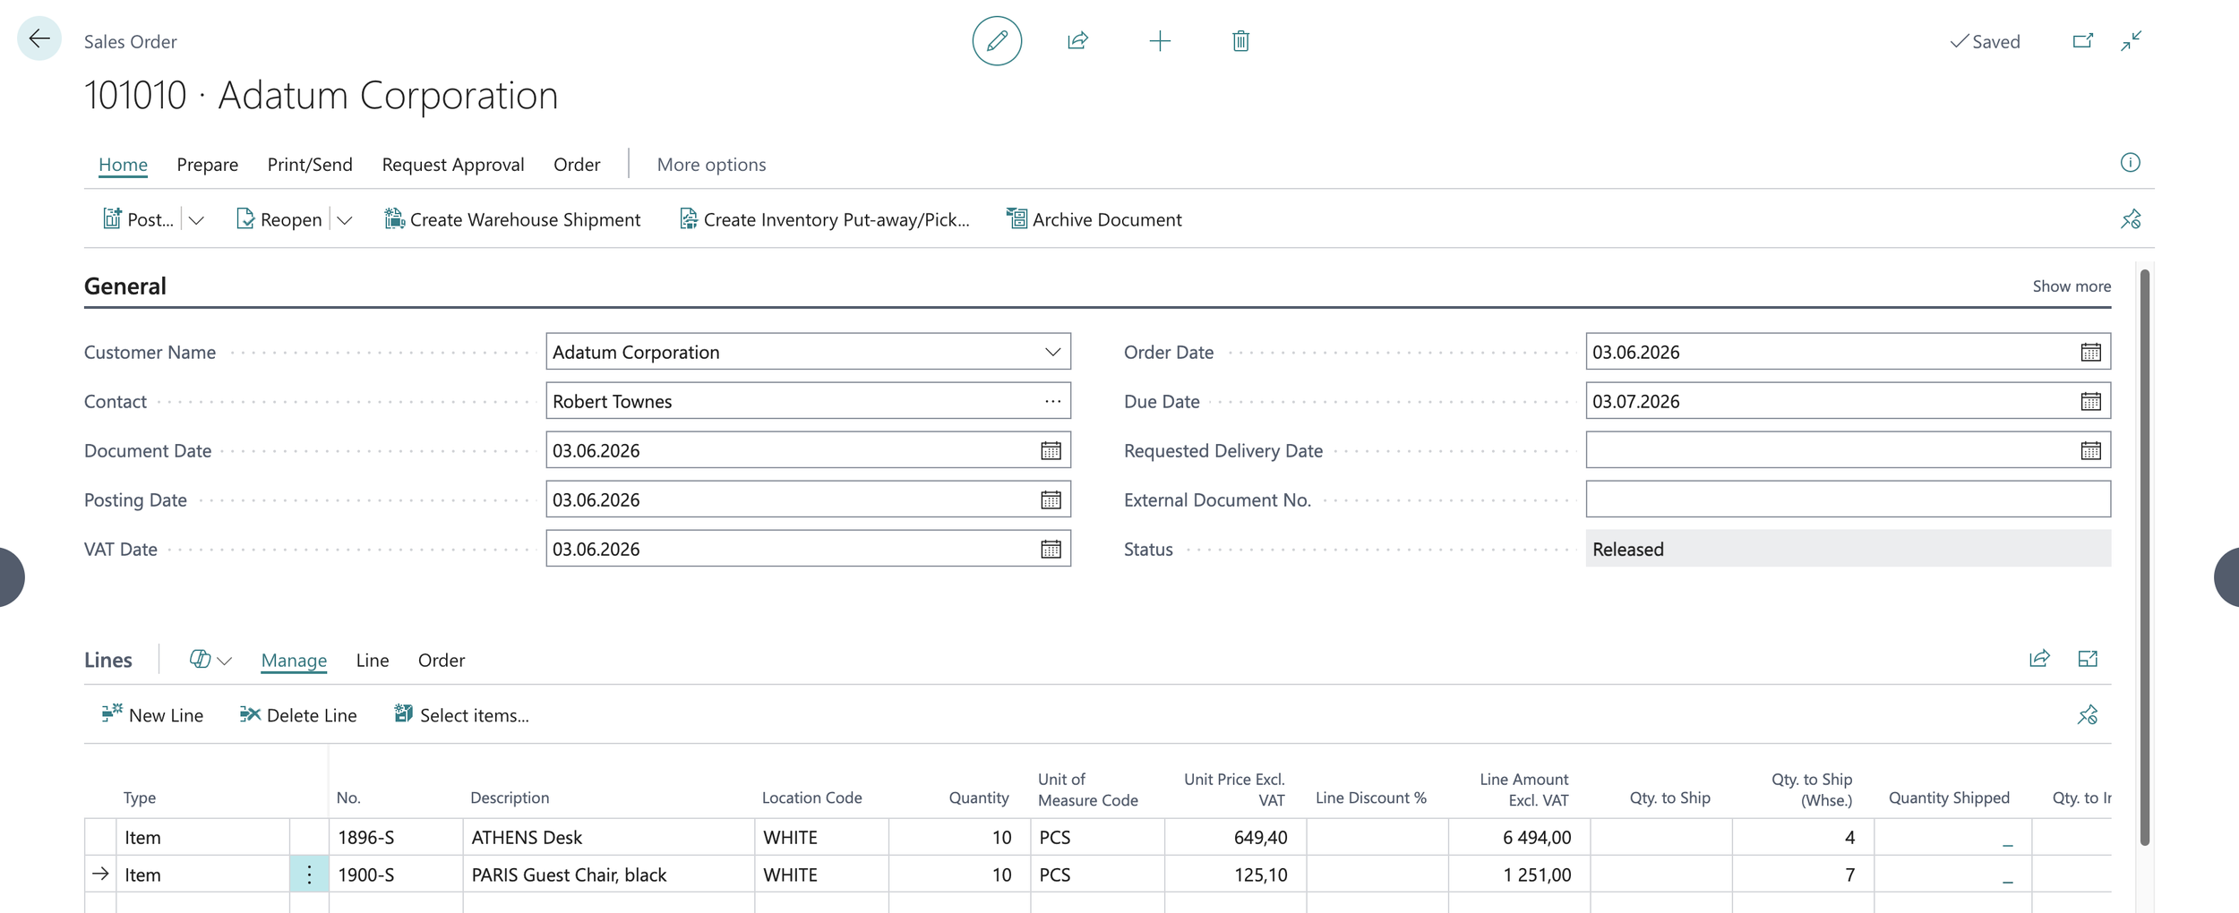The image size is (2239, 913).
Task: Switch to the Home tab
Action: pos(123,165)
